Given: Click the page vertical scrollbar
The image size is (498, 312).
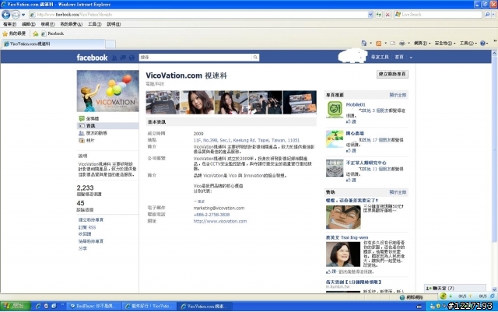Looking at the screenshot, I should [494, 171].
